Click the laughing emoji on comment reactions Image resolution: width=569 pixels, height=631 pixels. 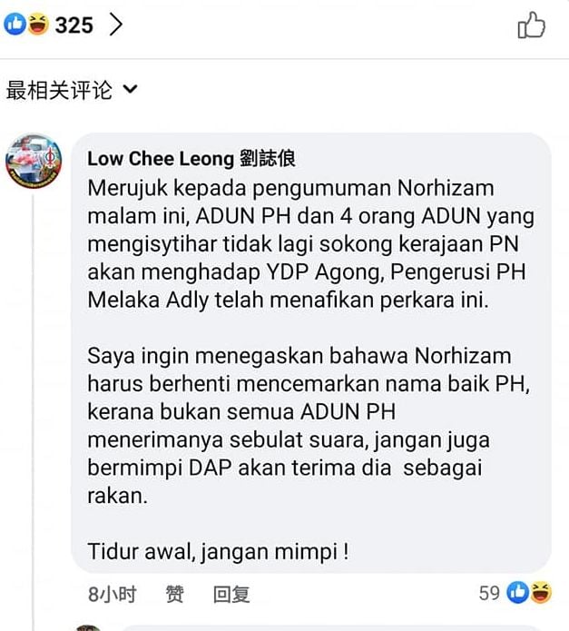(541, 592)
